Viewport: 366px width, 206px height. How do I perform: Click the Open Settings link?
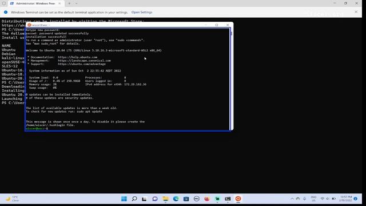(142, 12)
